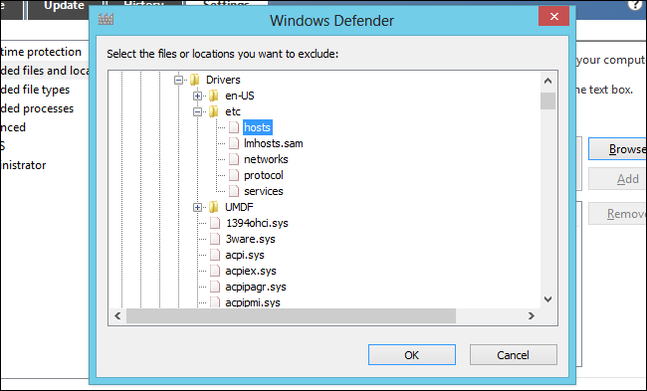
Task: Open Administrator settings item
Action: 23,165
